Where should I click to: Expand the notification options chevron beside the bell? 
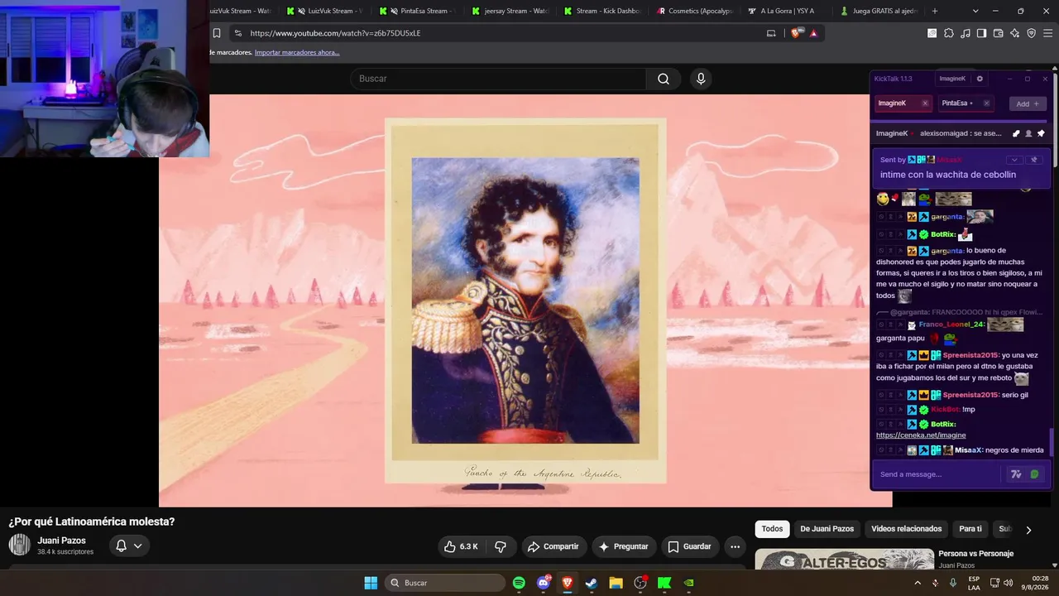point(137,546)
